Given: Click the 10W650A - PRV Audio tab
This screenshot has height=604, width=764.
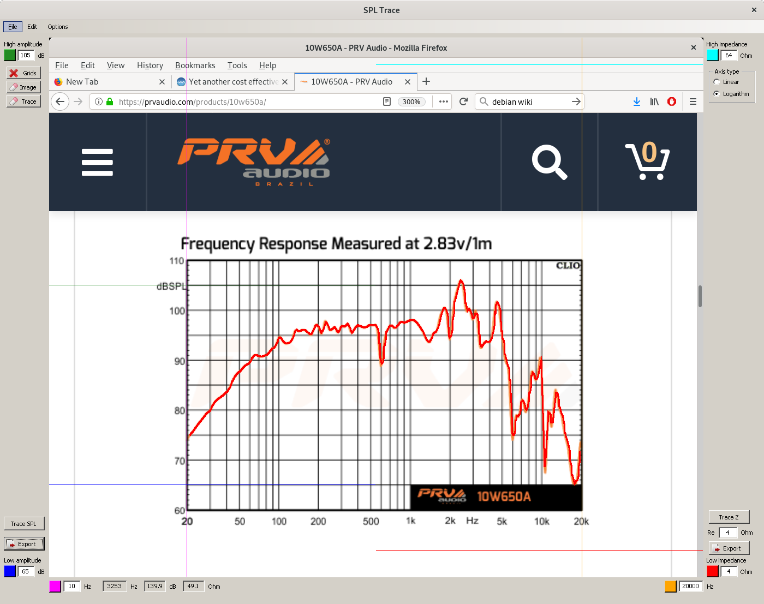Looking at the screenshot, I should (356, 82).
